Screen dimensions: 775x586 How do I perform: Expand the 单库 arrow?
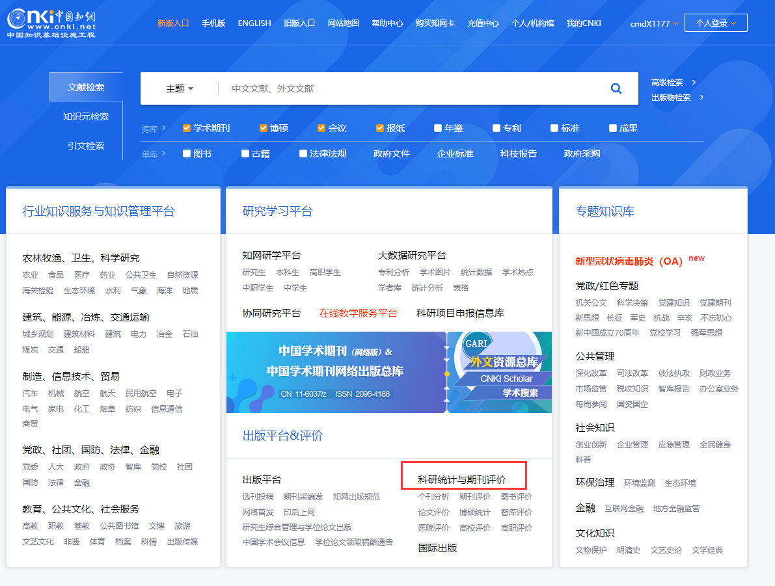click(x=163, y=153)
